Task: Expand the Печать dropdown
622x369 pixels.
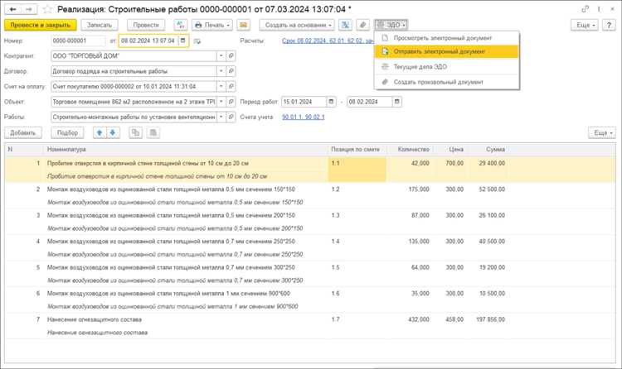Action: point(212,25)
